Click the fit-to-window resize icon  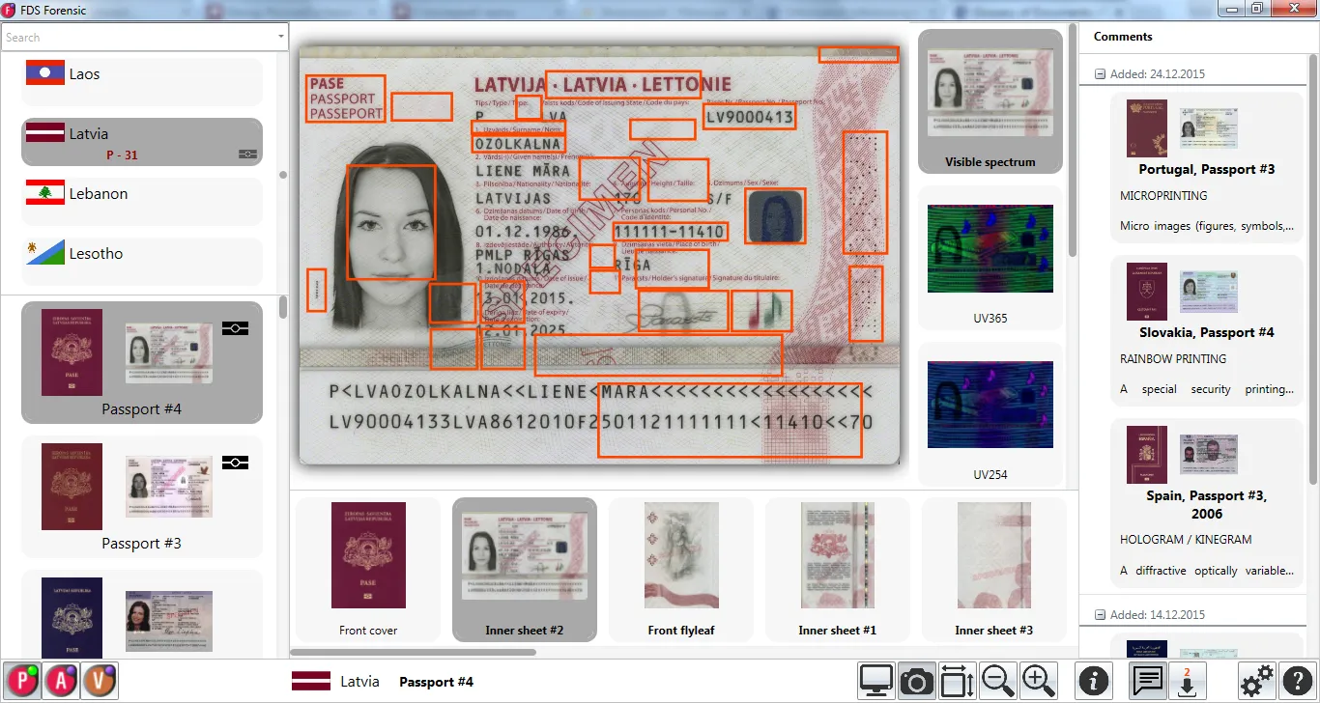pyautogui.click(x=957, y=682)
